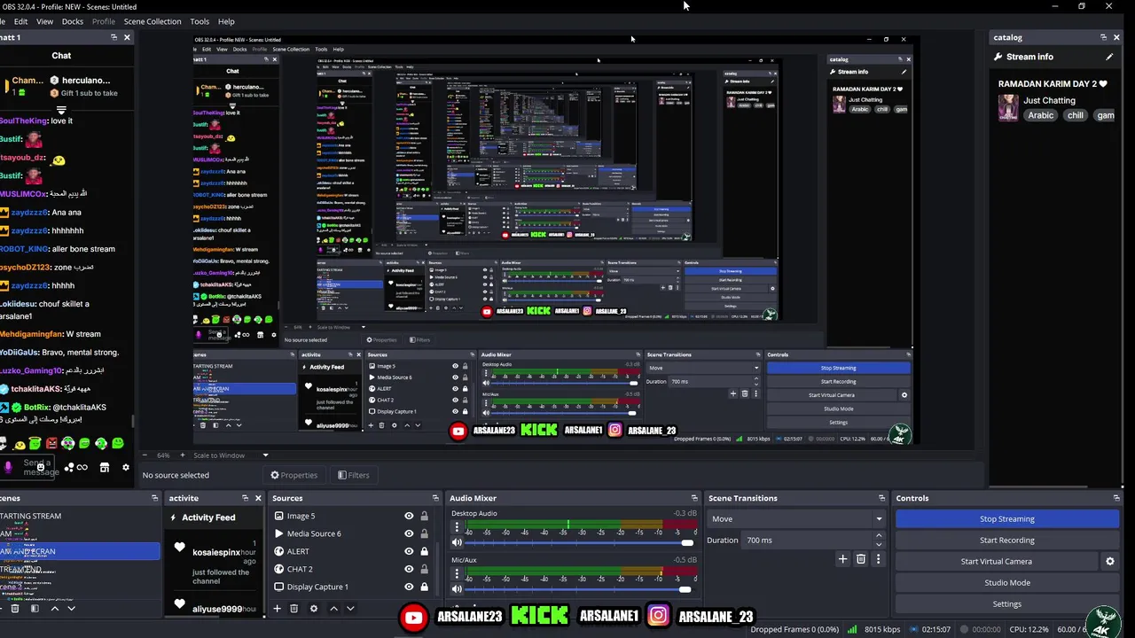Open the Docks menu

pos(73,21)
